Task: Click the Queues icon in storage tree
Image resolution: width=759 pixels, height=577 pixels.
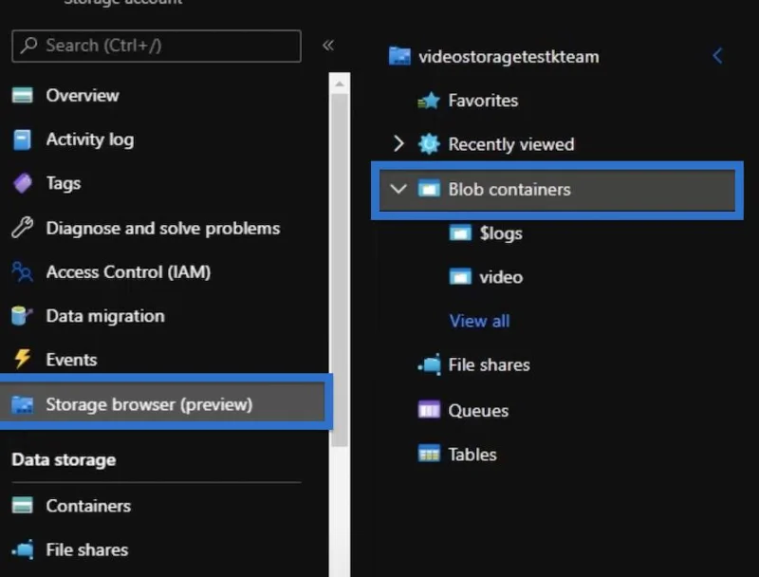Action: pyautogui.click(x=429, y=410)
